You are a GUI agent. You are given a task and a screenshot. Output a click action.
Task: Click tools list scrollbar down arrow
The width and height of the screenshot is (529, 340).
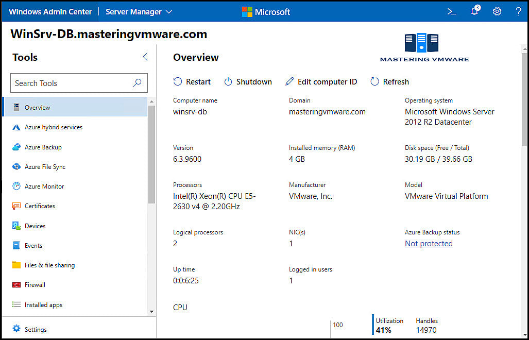pyautogui.click(x=151, y=312)
